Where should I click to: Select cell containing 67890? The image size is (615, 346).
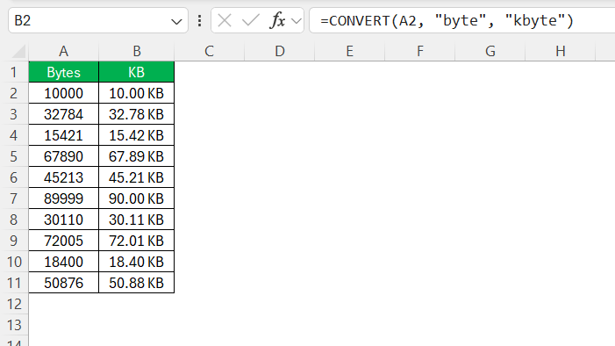(63, 156)
